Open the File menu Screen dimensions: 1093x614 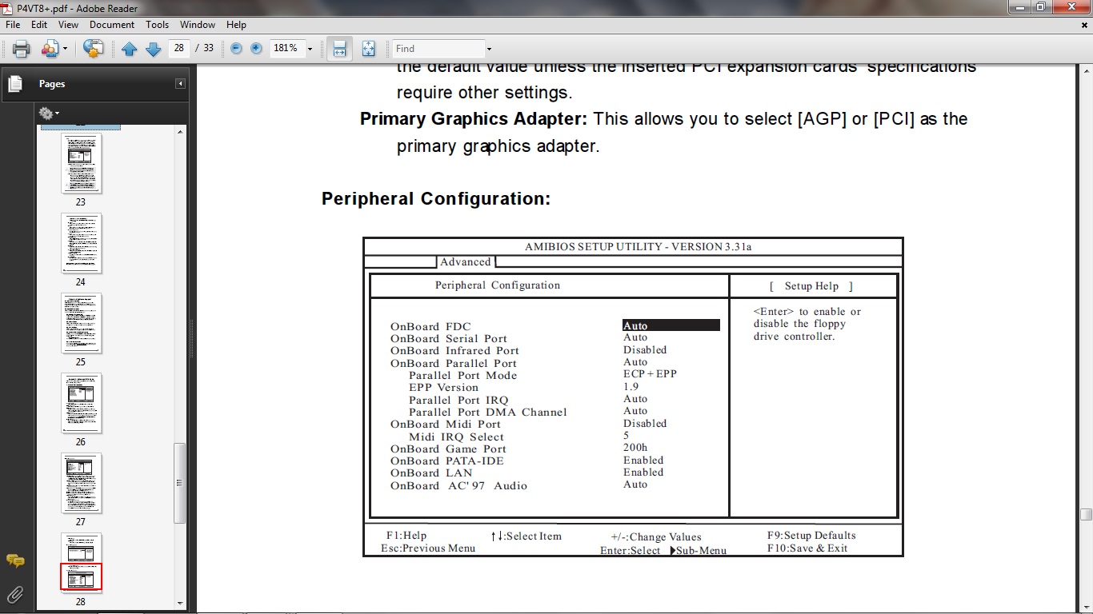click(13, 25)
